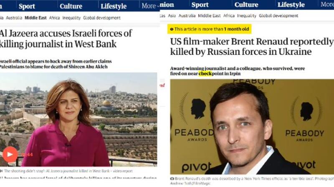Click Asia link on right page
The width and height of the screenshot is (334, 187).
[x=172, y=16]
